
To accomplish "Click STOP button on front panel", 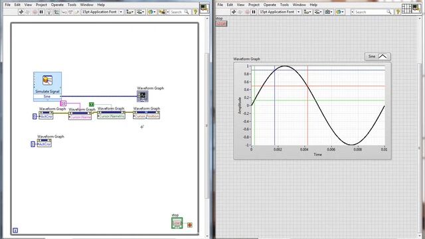I will click(221, 24).
